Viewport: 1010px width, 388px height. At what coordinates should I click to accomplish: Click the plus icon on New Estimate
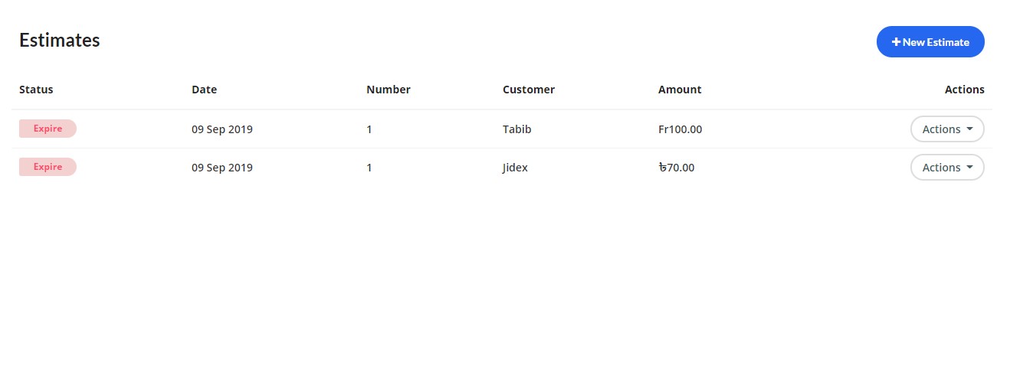point(896,42)
